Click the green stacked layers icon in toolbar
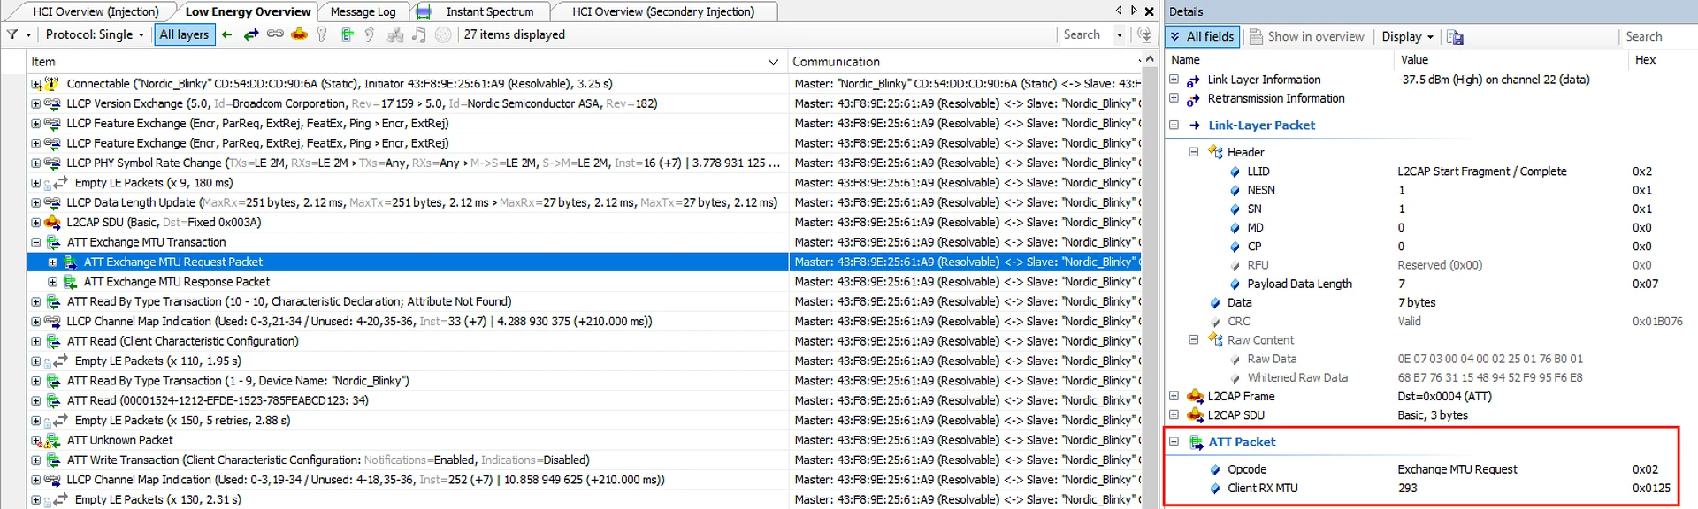 coord(347,34)
